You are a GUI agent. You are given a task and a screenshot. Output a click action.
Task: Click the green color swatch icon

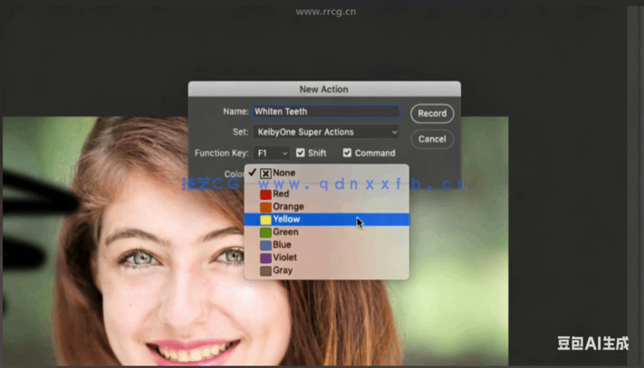(x=265, y=232)
